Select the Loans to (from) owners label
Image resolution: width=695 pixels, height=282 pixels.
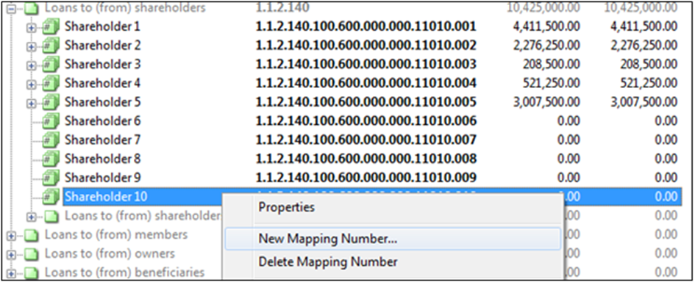110,253
